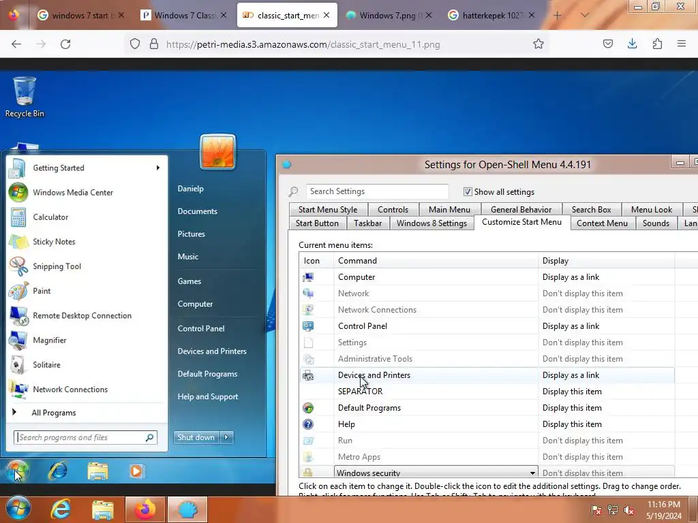
Task: Open Firefox extensions button
Action: (657, 44)
